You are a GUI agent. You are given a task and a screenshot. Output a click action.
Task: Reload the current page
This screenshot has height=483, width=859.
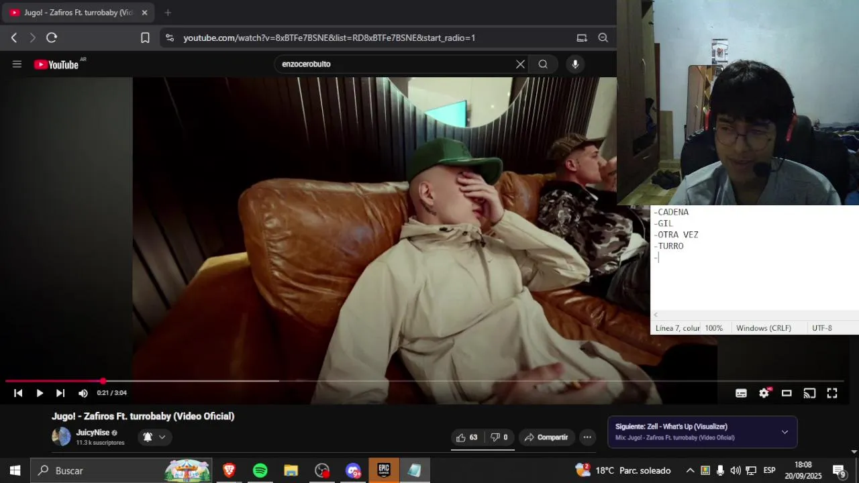pyautogui.click(x=52, y=38)
